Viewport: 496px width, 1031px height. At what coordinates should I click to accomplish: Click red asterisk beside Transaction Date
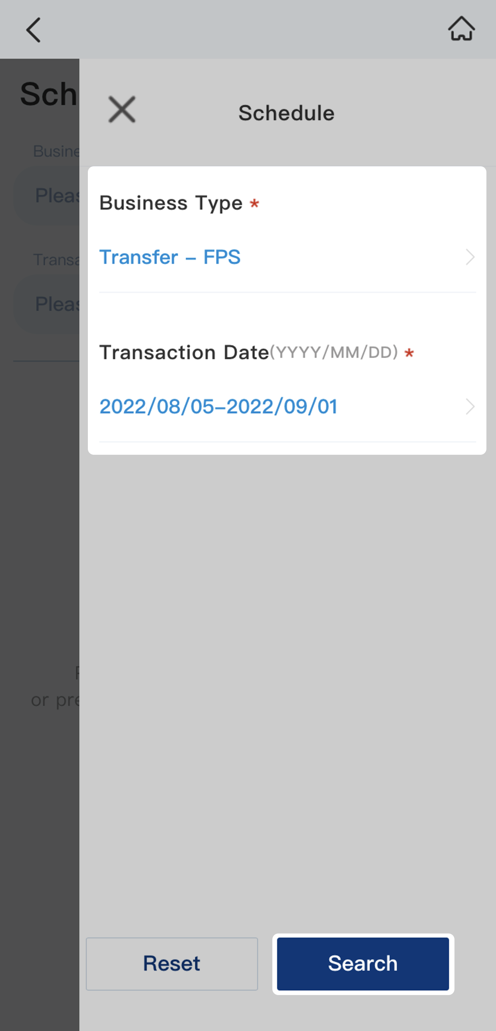coord(409,353)
